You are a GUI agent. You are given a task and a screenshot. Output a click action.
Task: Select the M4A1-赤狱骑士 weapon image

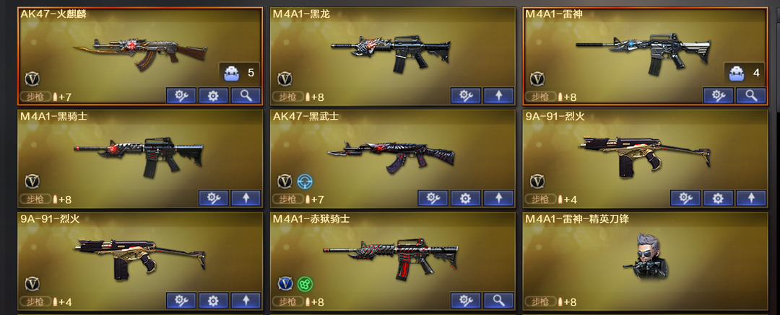click(x=391, y=257)
